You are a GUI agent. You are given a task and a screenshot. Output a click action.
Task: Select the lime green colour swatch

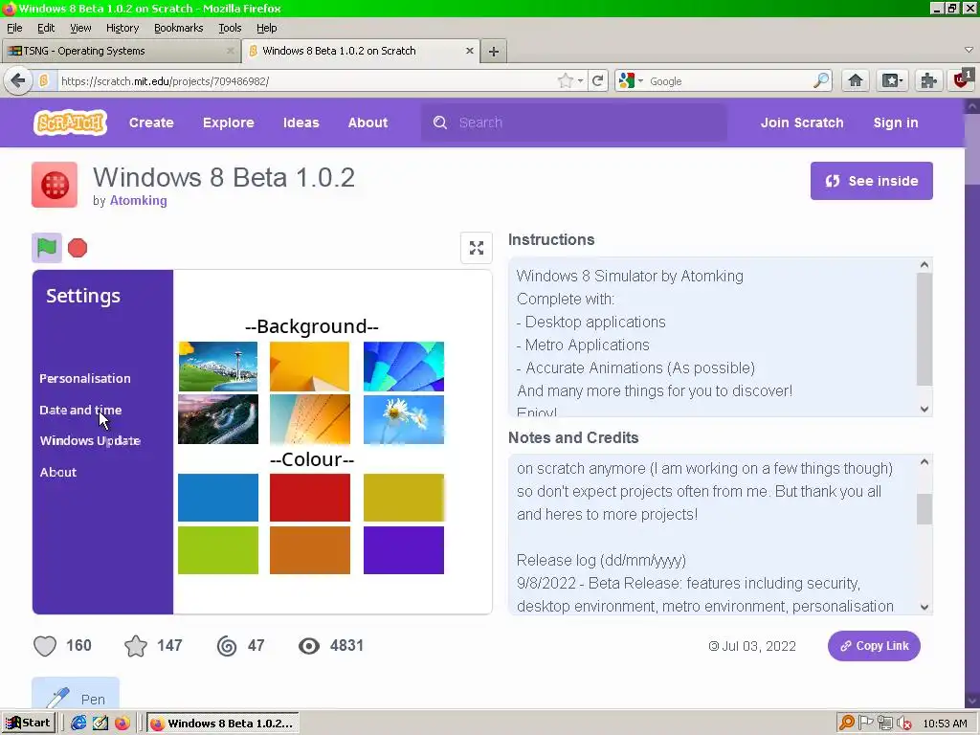pyautogui.click(x=218, y=550)
